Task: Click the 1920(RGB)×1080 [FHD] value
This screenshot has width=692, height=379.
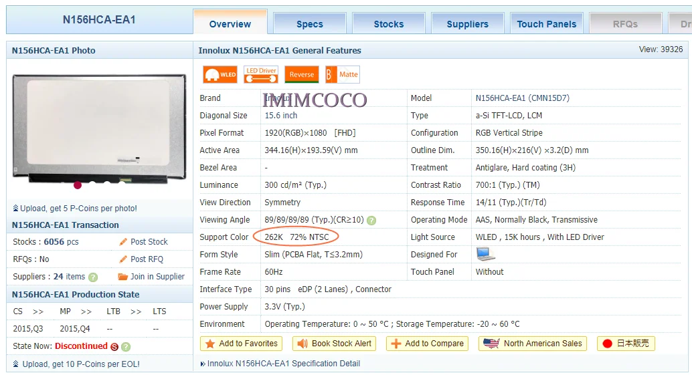Action: (x=310, y=133)
